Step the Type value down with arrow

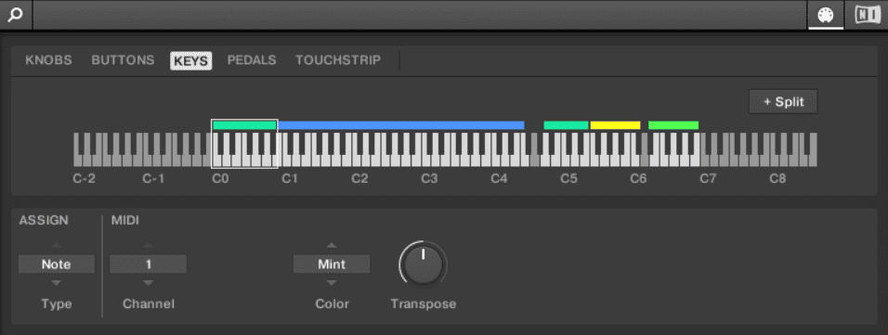pos(56,283)
